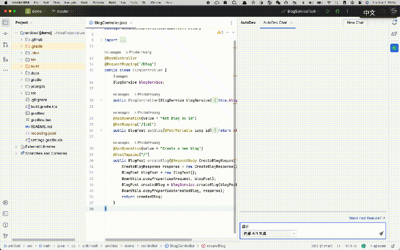Switch to the AutoDev tab
The height and width of the screenshot is (250, 400).
pyautogui.click(x=248, y=23)
